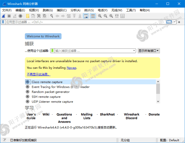
Task: Jump to first packet icon
Action: tap(74, 16)
